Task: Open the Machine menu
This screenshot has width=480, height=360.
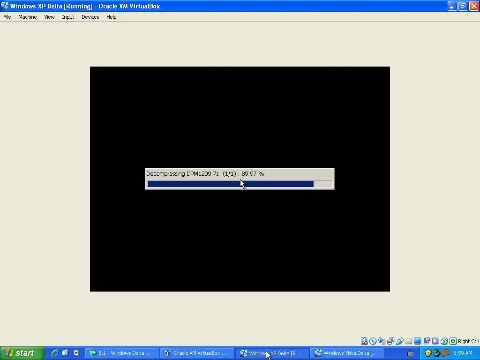Action: pos(28,17)
